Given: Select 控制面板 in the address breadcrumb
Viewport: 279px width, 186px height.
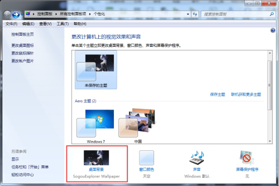Looking at the screenshot, I should 45,14.
